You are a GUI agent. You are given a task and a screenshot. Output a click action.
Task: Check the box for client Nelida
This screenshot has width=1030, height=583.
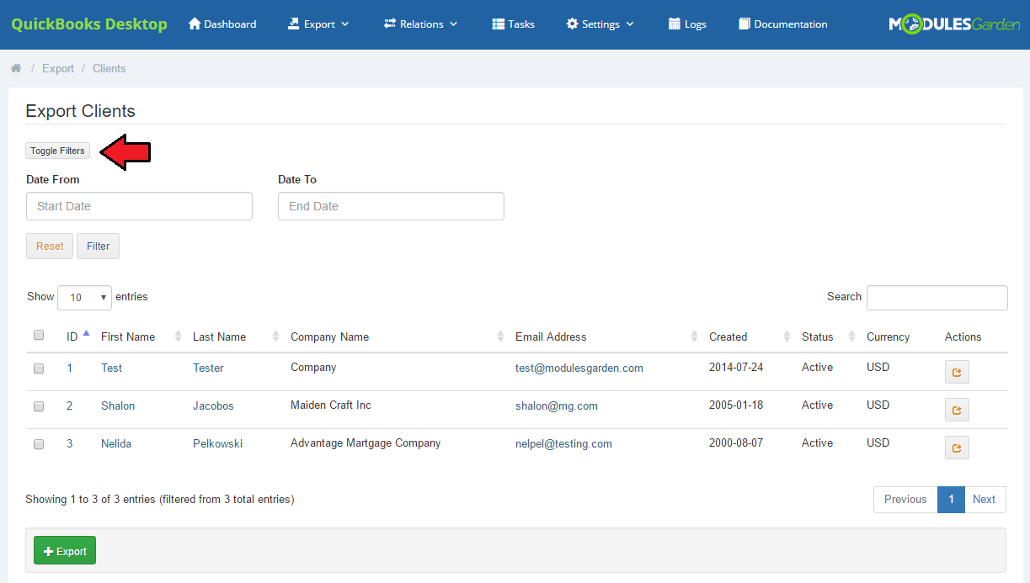point(39,444)
